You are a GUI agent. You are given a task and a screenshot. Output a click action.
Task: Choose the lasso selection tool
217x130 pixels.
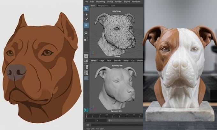(86, 14)
